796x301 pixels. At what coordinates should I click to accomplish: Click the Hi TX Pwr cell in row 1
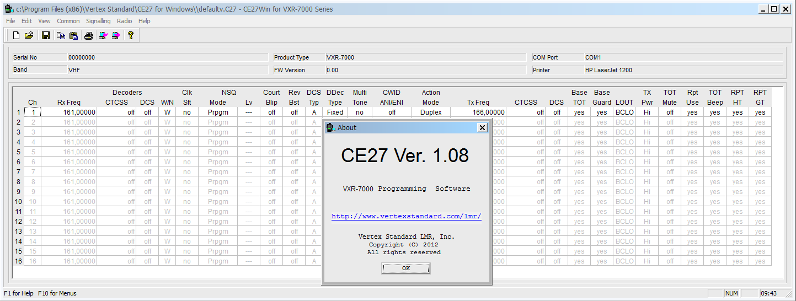647,112
